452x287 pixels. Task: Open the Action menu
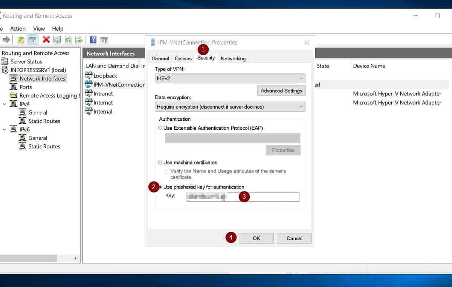[x=18, y=29]
